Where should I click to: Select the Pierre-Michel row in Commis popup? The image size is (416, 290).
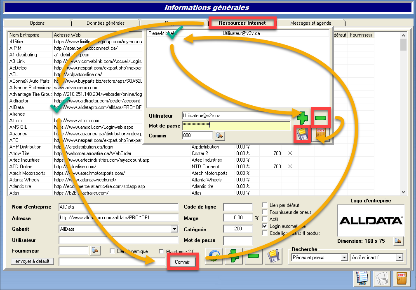tap(238, 33)
